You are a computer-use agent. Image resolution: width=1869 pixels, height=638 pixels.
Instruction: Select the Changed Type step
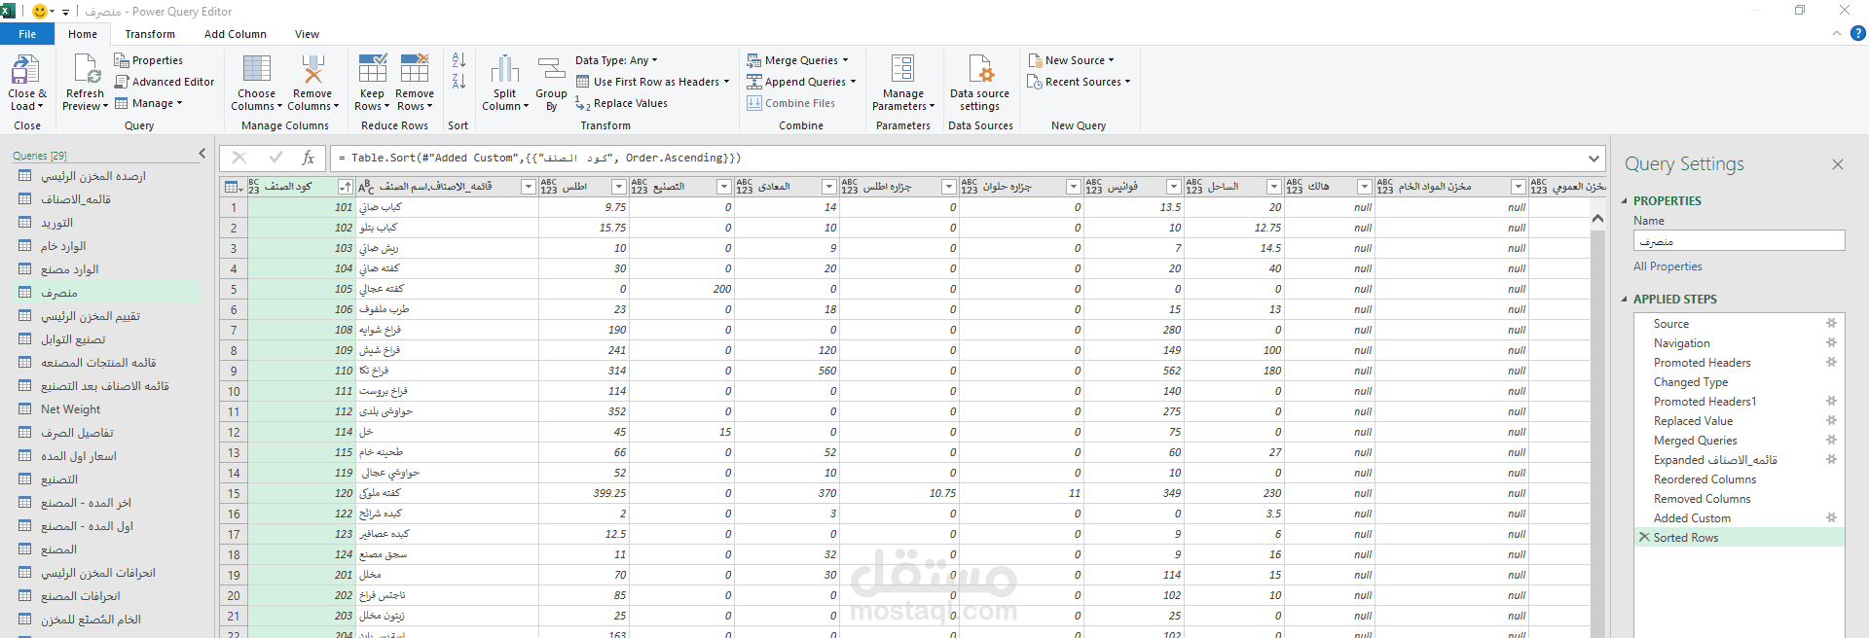pos(1691,382)
